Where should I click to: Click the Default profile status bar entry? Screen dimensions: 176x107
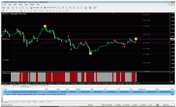click(90, 105)
